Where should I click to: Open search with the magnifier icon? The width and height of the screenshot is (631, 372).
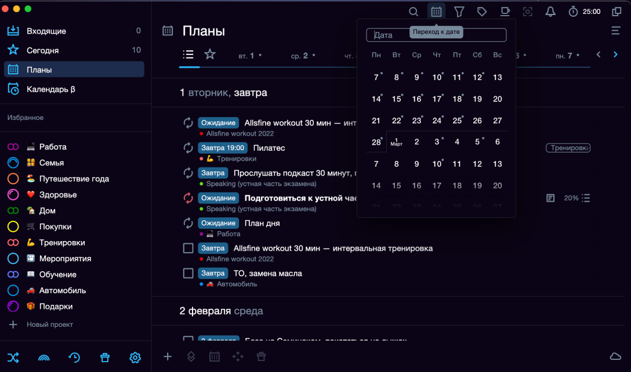(x=414, y=11)
